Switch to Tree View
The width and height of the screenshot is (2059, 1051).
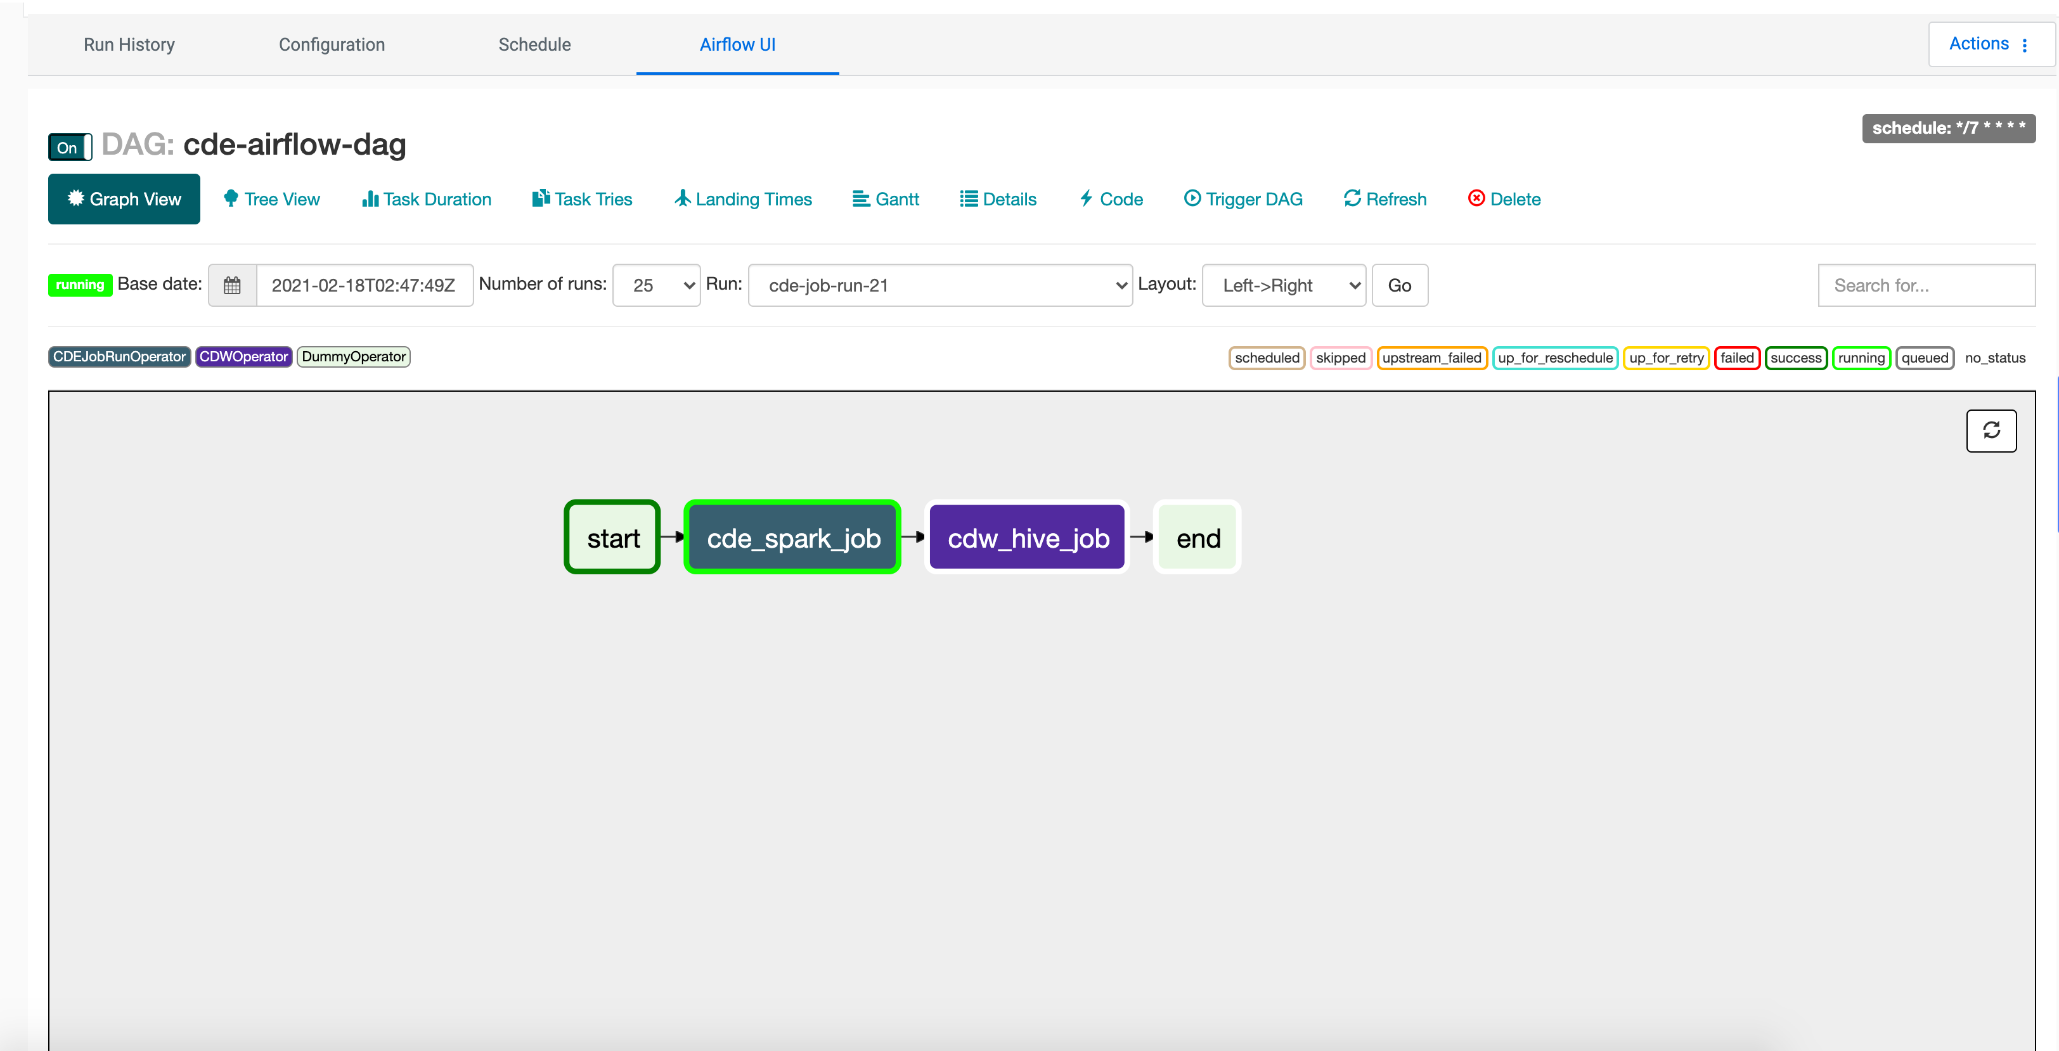tap(271, 199)
